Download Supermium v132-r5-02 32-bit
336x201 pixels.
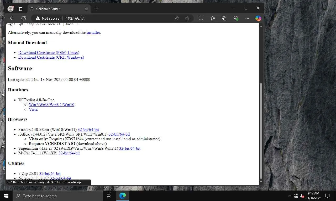[124, 148]
